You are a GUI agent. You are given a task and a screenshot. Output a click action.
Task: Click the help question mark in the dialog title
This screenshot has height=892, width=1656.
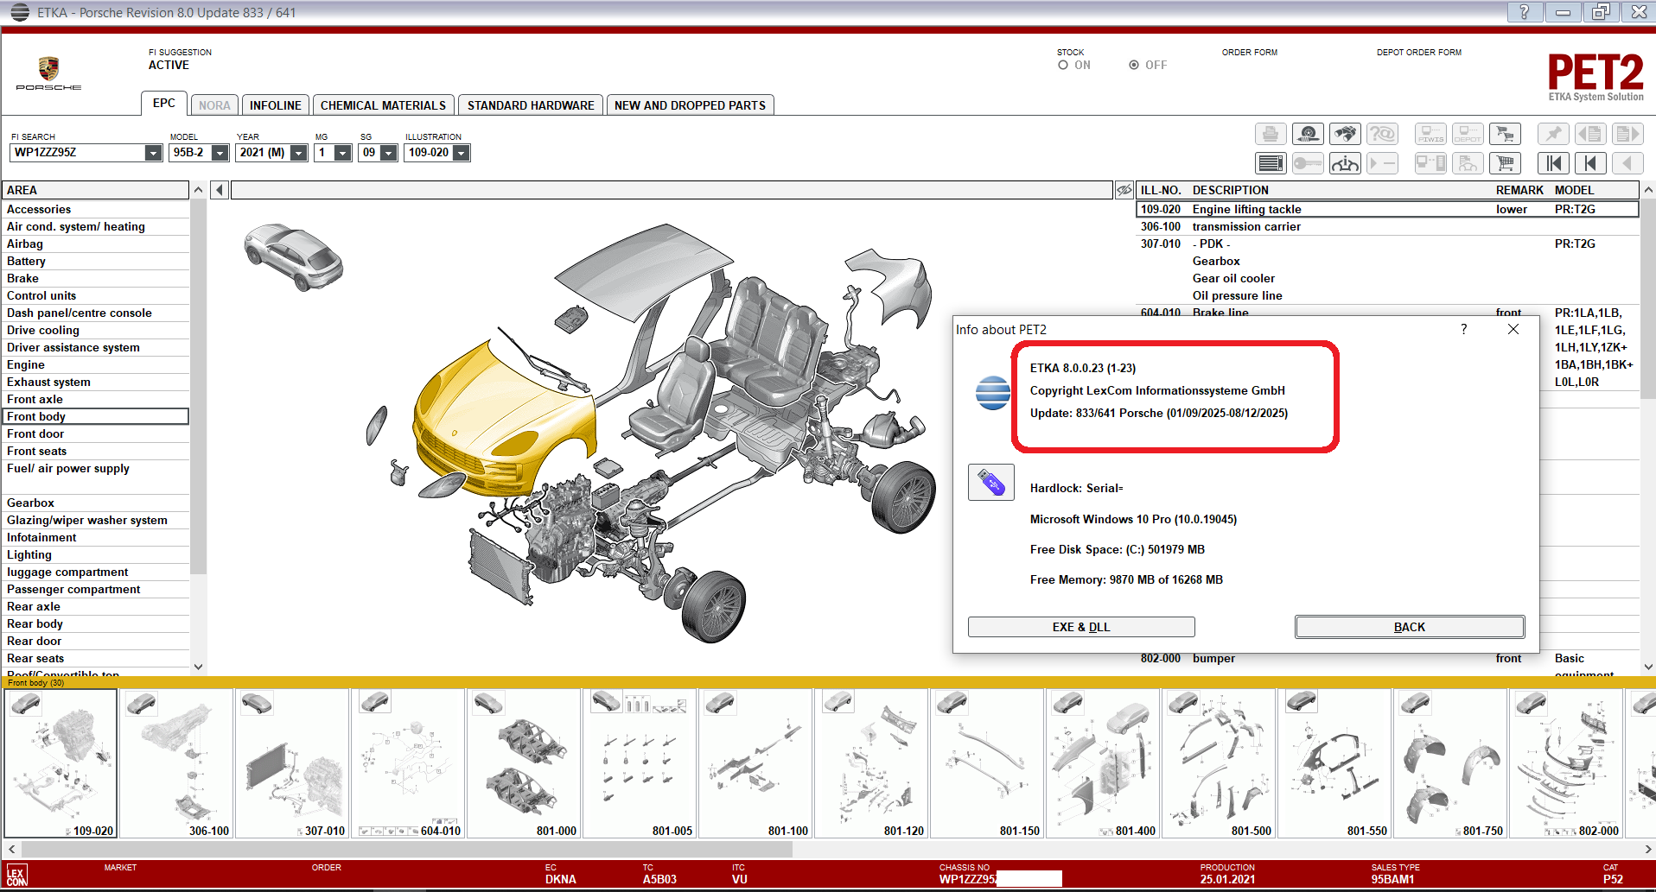(1463, 329)
